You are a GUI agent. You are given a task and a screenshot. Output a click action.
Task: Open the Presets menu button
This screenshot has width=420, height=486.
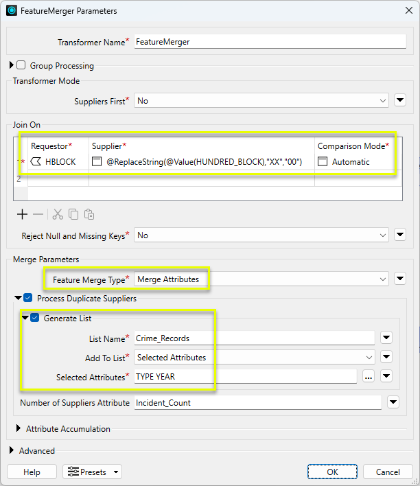coord(92,472)
